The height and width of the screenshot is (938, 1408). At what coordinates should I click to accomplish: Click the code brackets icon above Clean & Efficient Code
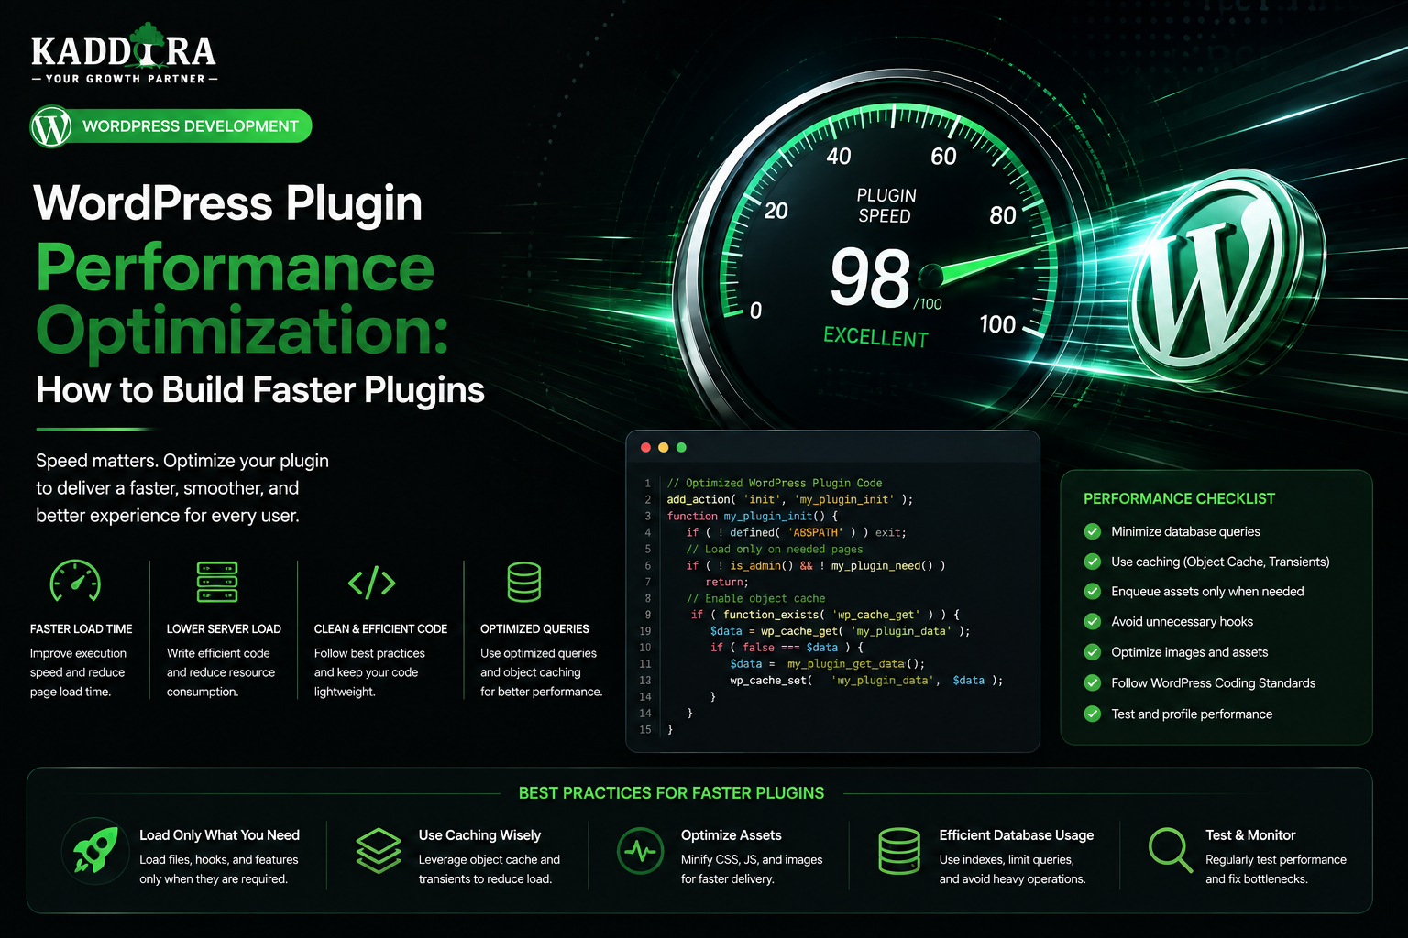pos(371,583)
